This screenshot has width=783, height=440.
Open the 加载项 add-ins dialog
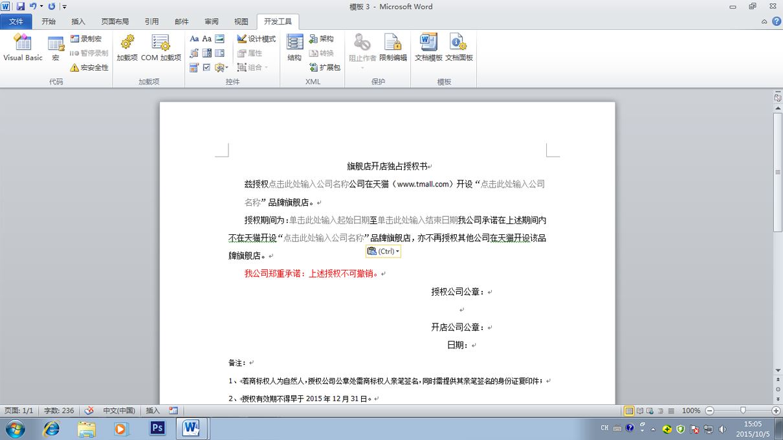[x=127, y=49]
